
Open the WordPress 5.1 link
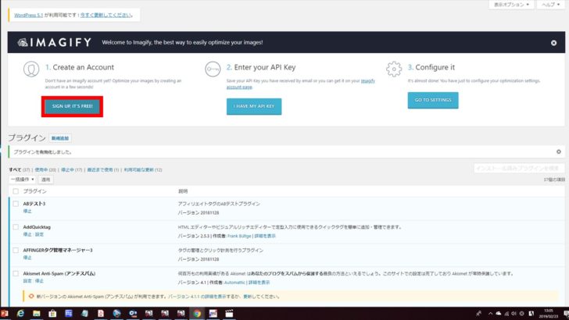coord(29,16)
